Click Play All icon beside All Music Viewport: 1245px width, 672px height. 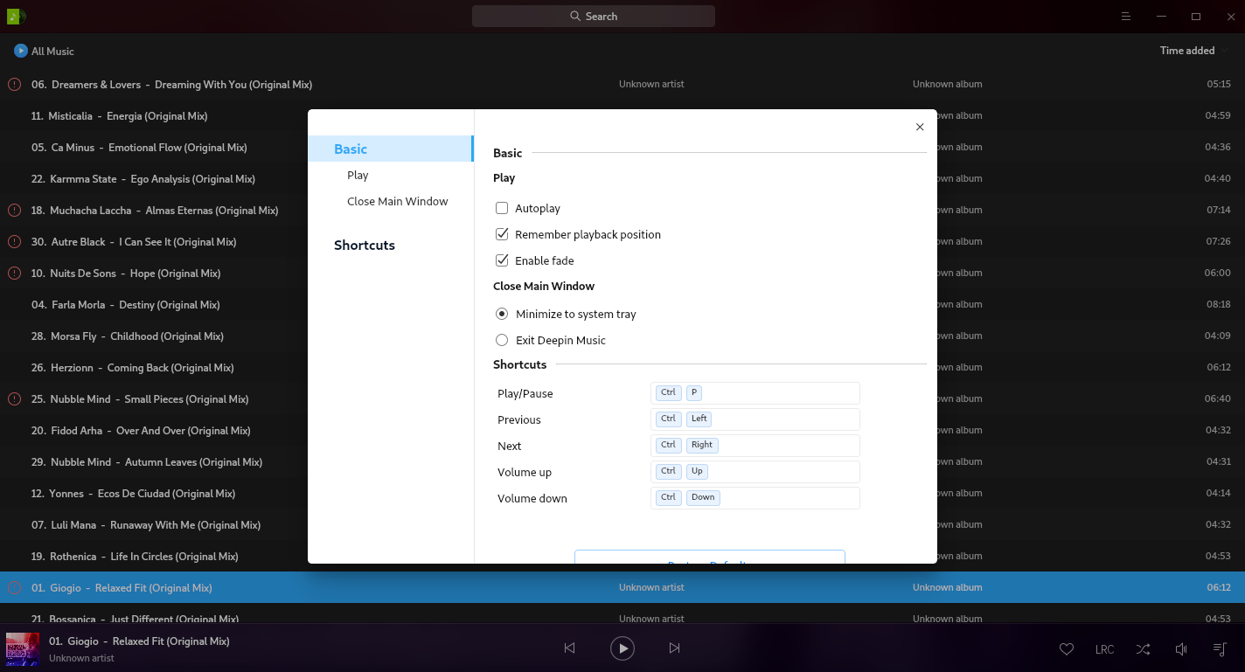click(x=21, y=51)
